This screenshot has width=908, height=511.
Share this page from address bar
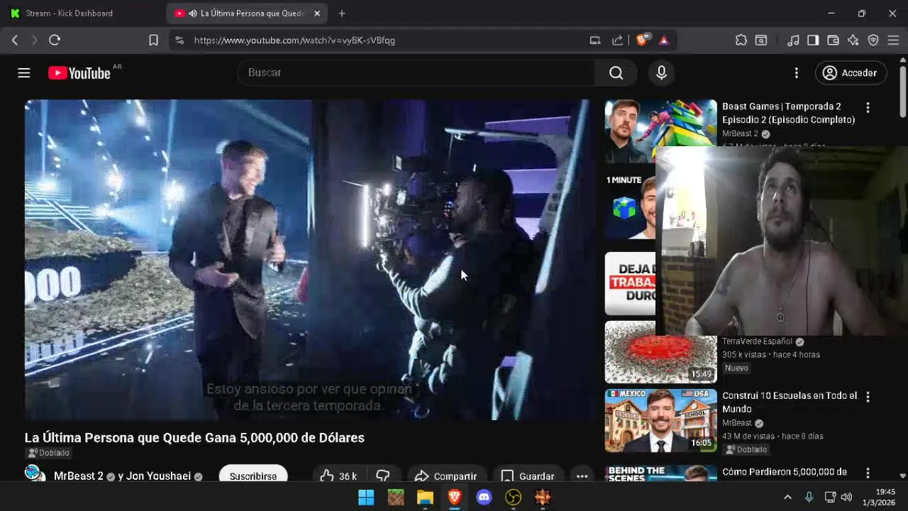pyautogui.click(x=617, y=40)
